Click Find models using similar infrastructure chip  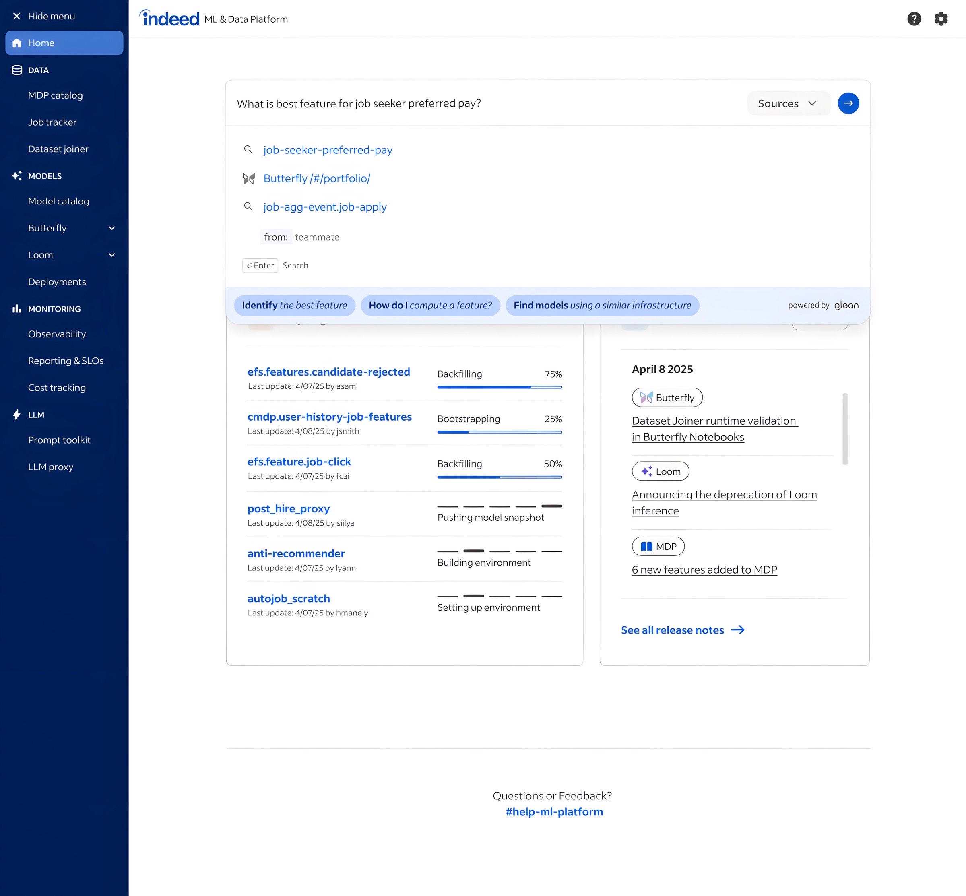[602, 306]
